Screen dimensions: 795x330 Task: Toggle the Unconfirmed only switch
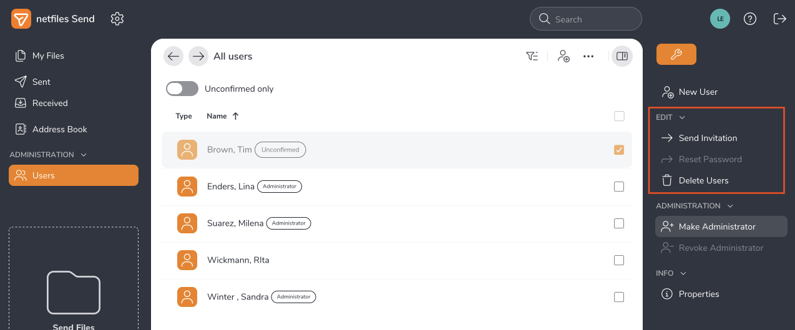tap(182, 89)
